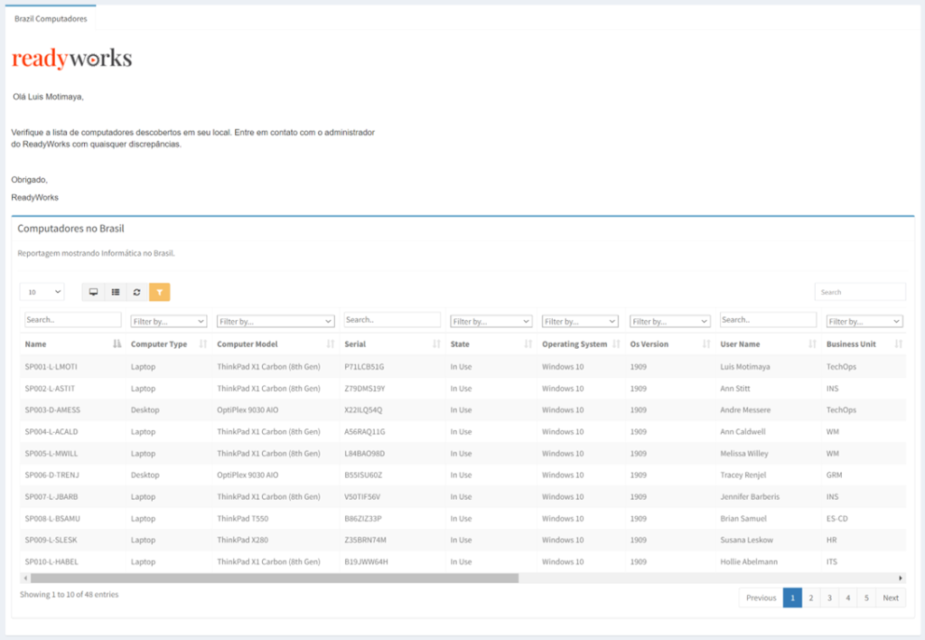The height and width of the screenshot is (640, 925).
Task: Open the Computer Type Filter by dropdown
Action: (169, 319)
